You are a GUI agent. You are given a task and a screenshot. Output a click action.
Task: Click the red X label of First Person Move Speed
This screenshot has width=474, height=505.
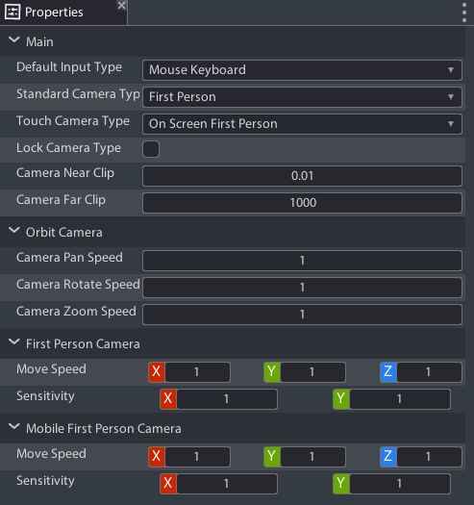[157, 371]
